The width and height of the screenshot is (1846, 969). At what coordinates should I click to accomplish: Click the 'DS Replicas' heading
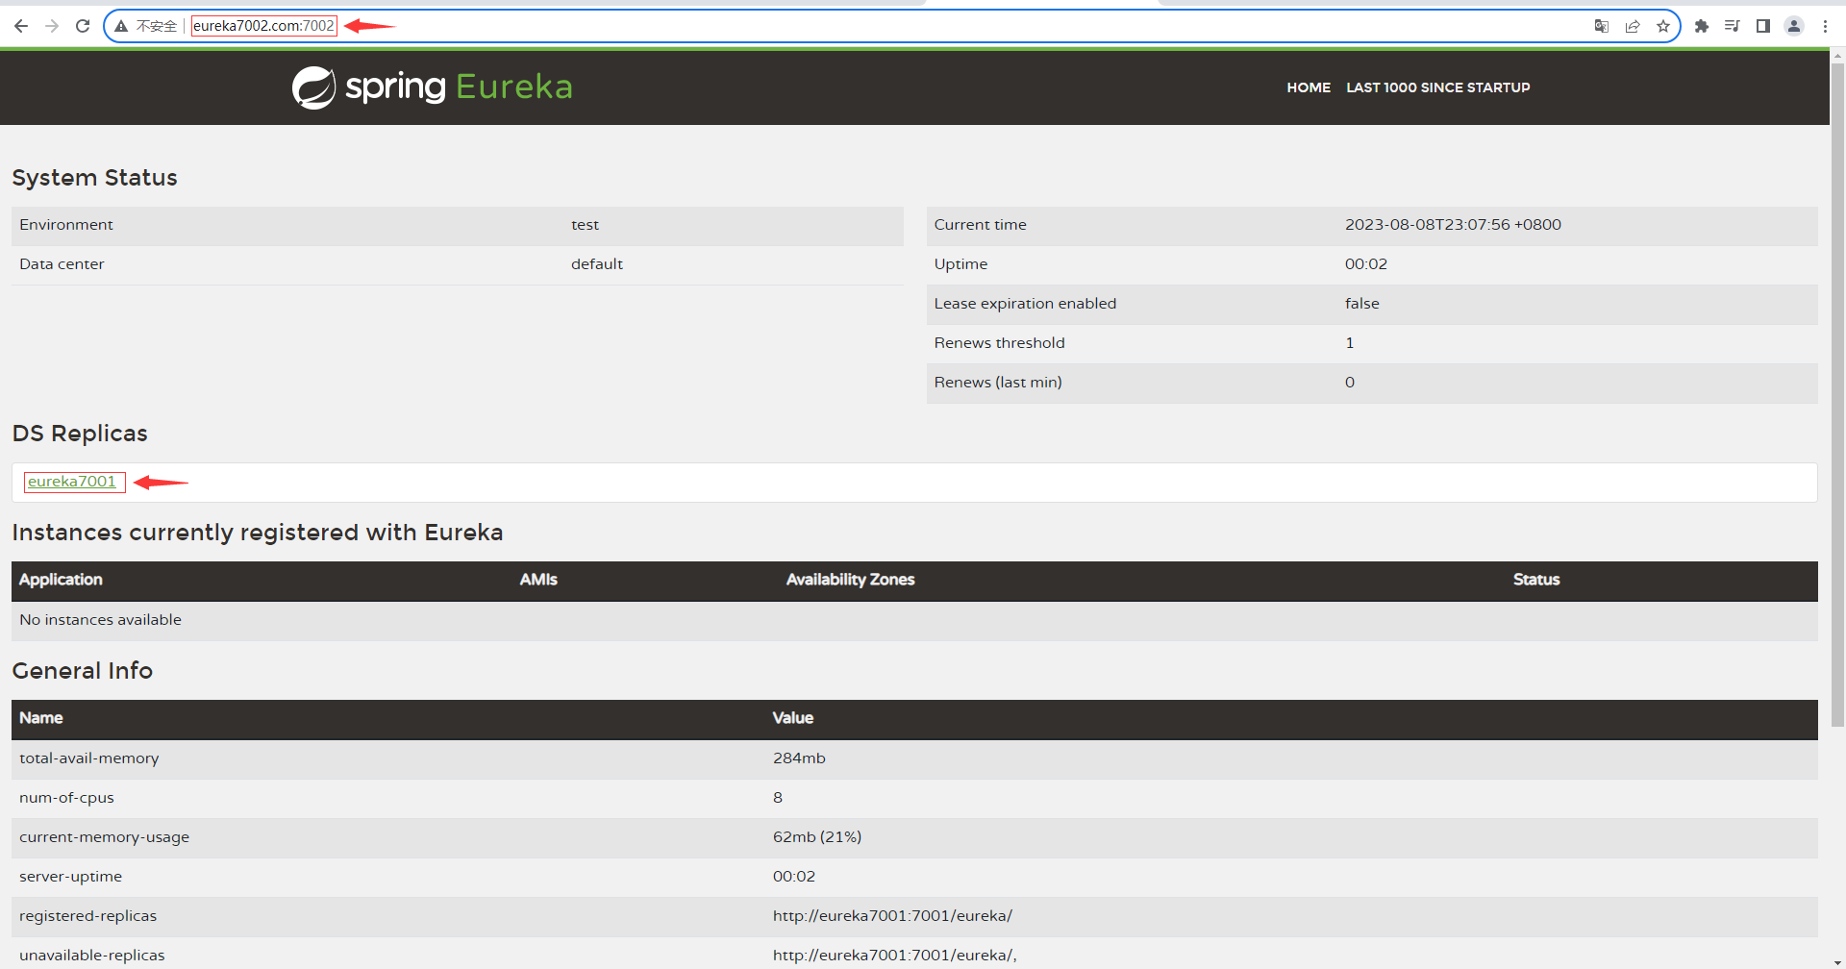tap(80, 434)
